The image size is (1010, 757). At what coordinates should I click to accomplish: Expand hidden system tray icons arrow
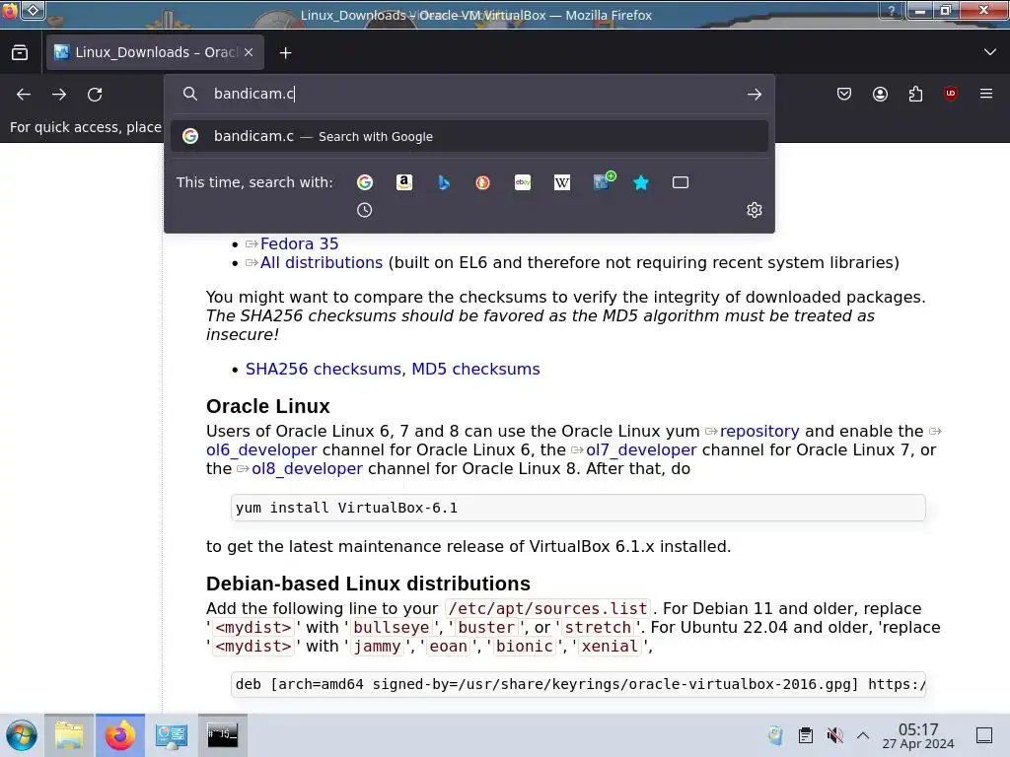863,735
